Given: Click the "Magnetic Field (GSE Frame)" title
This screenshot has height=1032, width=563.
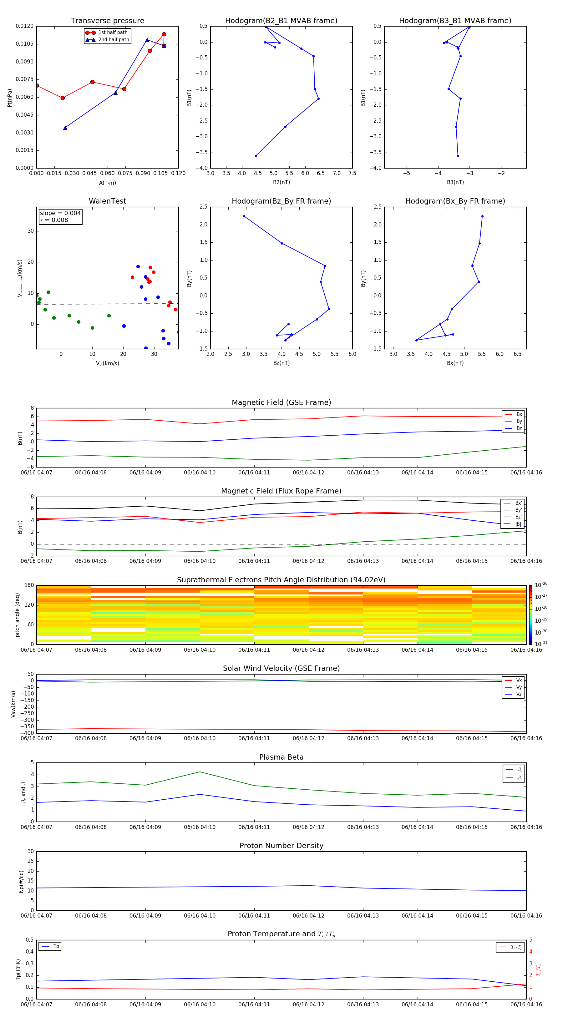Looking at the screenshot, I should pos(281,402).
